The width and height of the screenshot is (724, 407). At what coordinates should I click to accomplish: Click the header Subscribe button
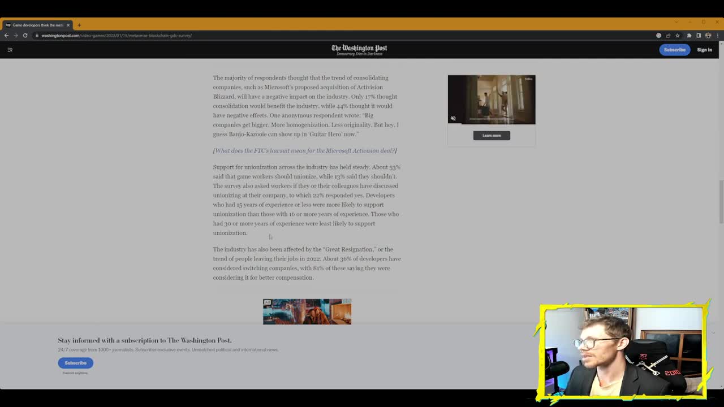674,50
